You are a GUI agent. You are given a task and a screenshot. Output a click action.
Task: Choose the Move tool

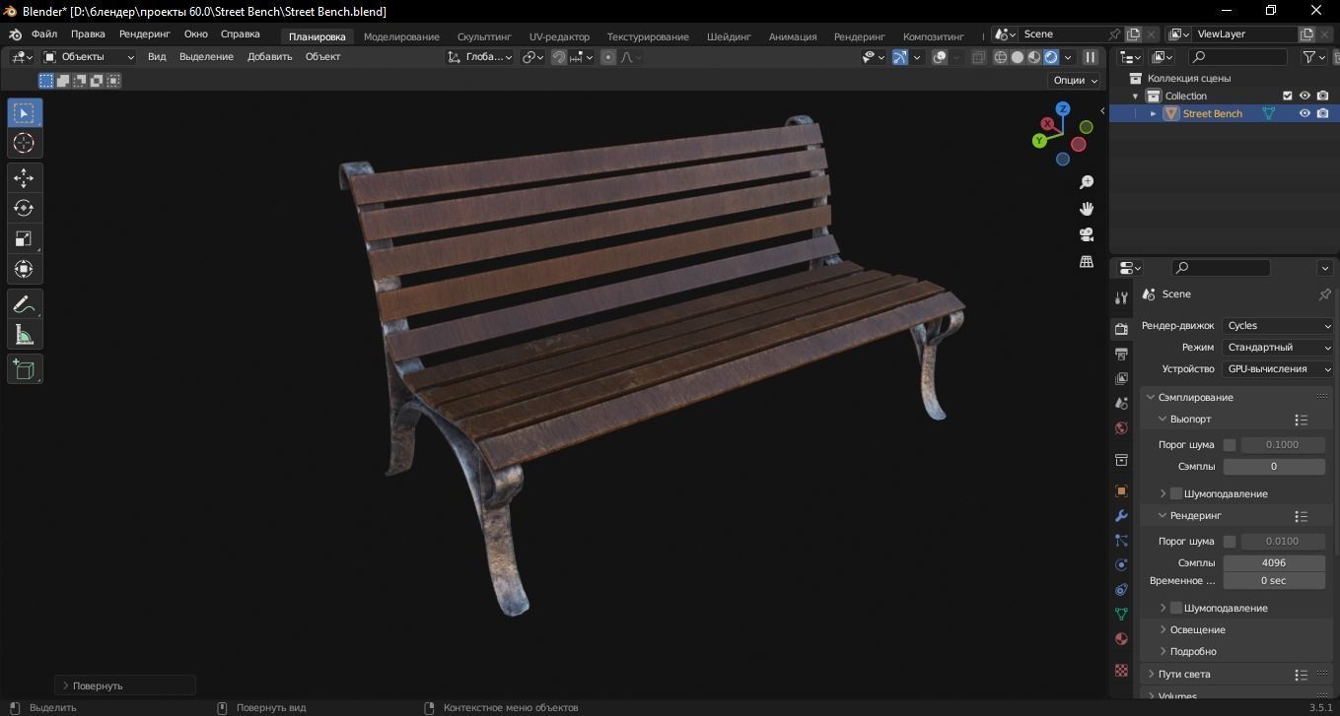click(x=25, y=178)
